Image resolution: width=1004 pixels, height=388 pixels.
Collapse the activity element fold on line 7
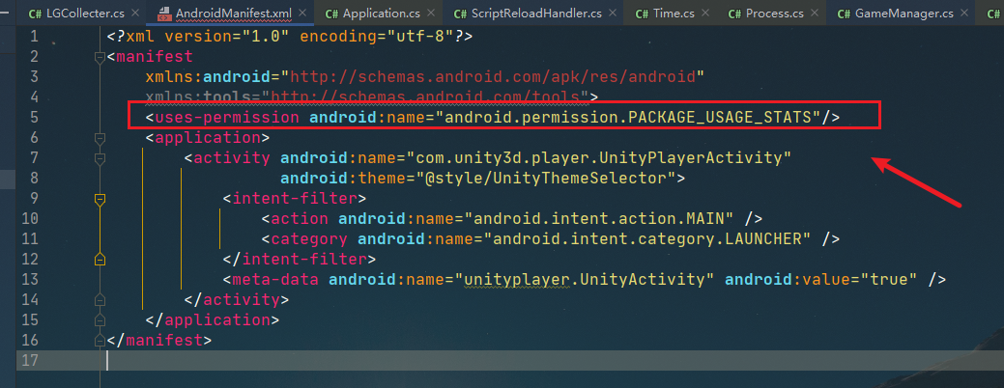pos(100,158)
